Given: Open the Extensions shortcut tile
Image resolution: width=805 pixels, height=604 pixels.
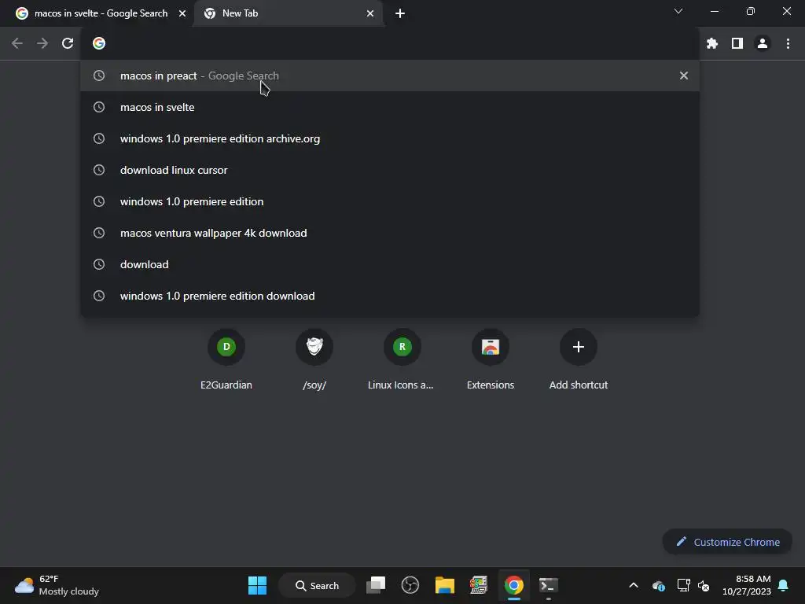Looking at the screenshot, I should coord(491,359).
